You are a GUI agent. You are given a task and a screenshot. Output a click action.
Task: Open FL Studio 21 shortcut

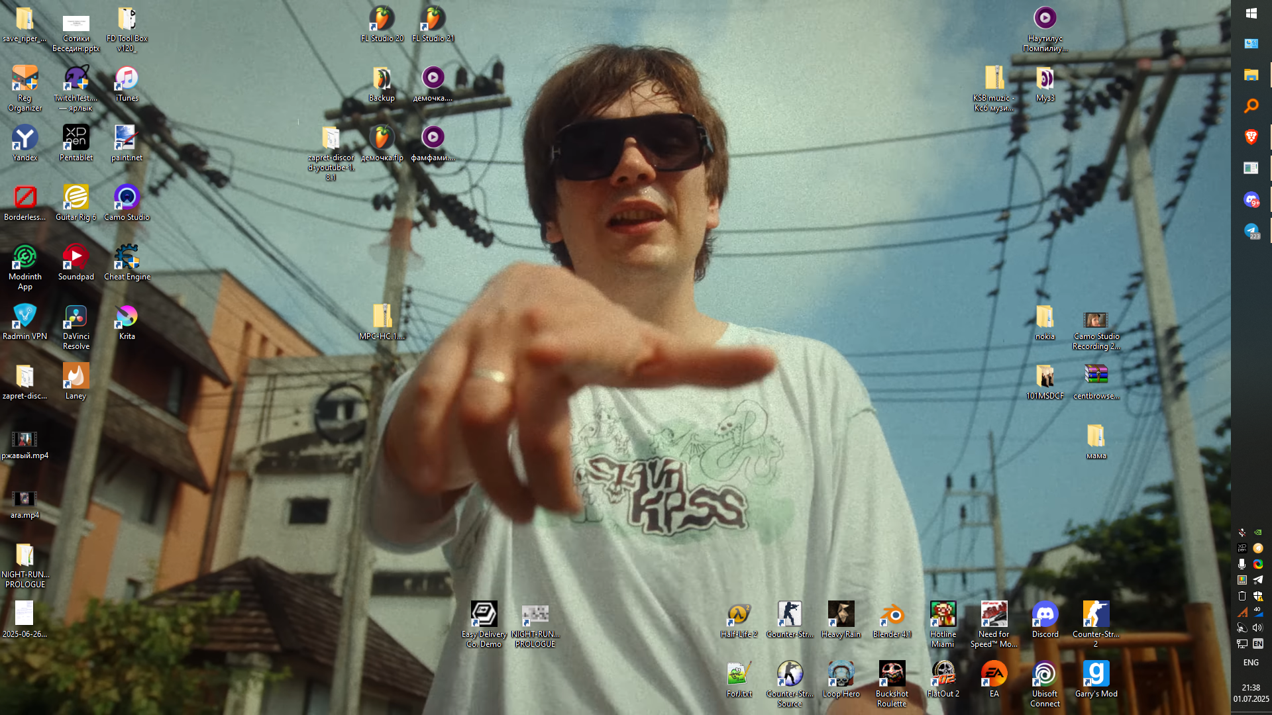click(x=433, y=19)
